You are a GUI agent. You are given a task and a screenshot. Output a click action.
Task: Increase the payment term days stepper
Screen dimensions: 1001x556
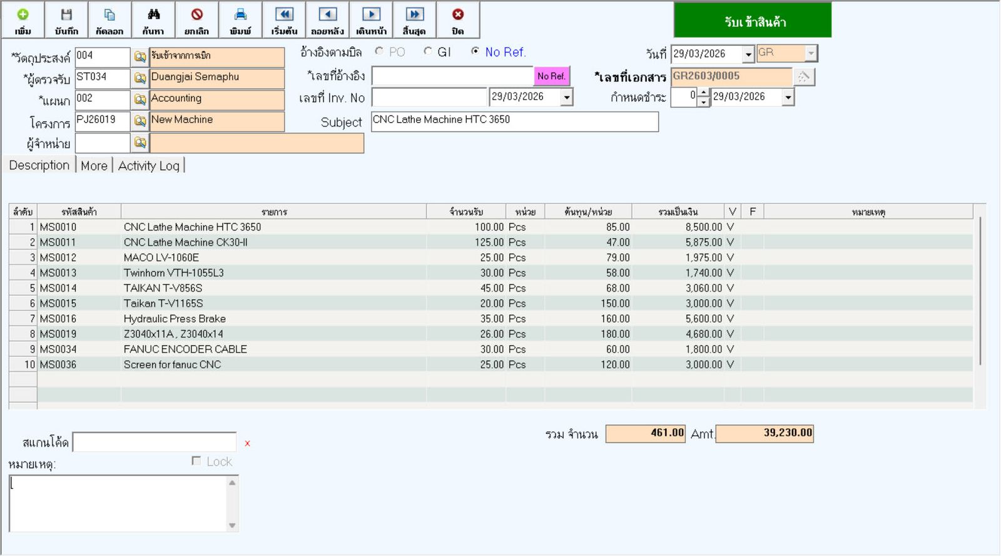(704, 93)
